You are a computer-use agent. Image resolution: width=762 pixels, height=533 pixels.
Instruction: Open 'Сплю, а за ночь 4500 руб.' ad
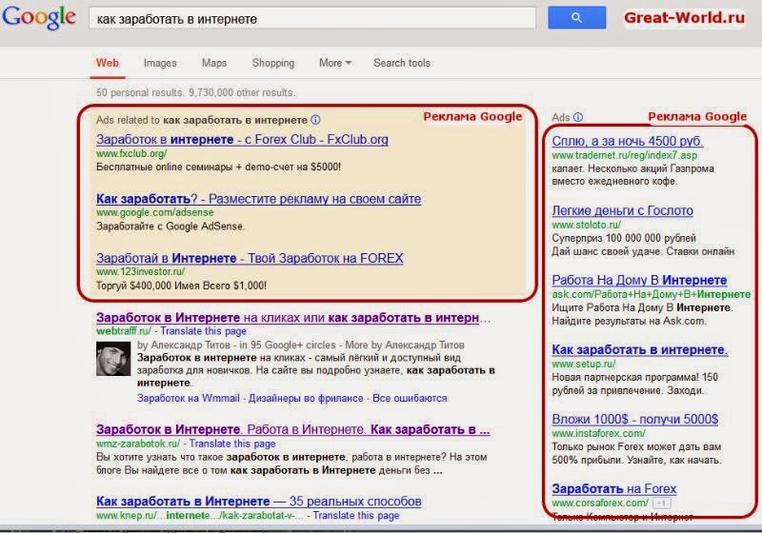(628, 141)
